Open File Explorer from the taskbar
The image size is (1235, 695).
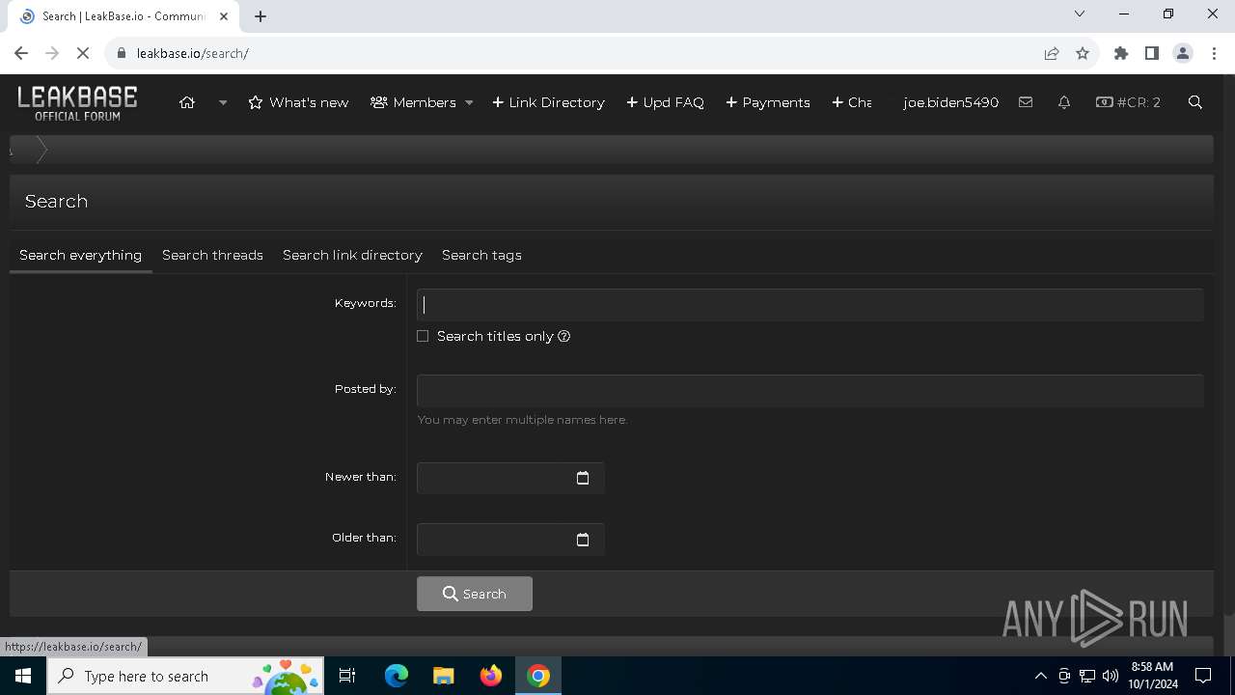coord(444,676)
